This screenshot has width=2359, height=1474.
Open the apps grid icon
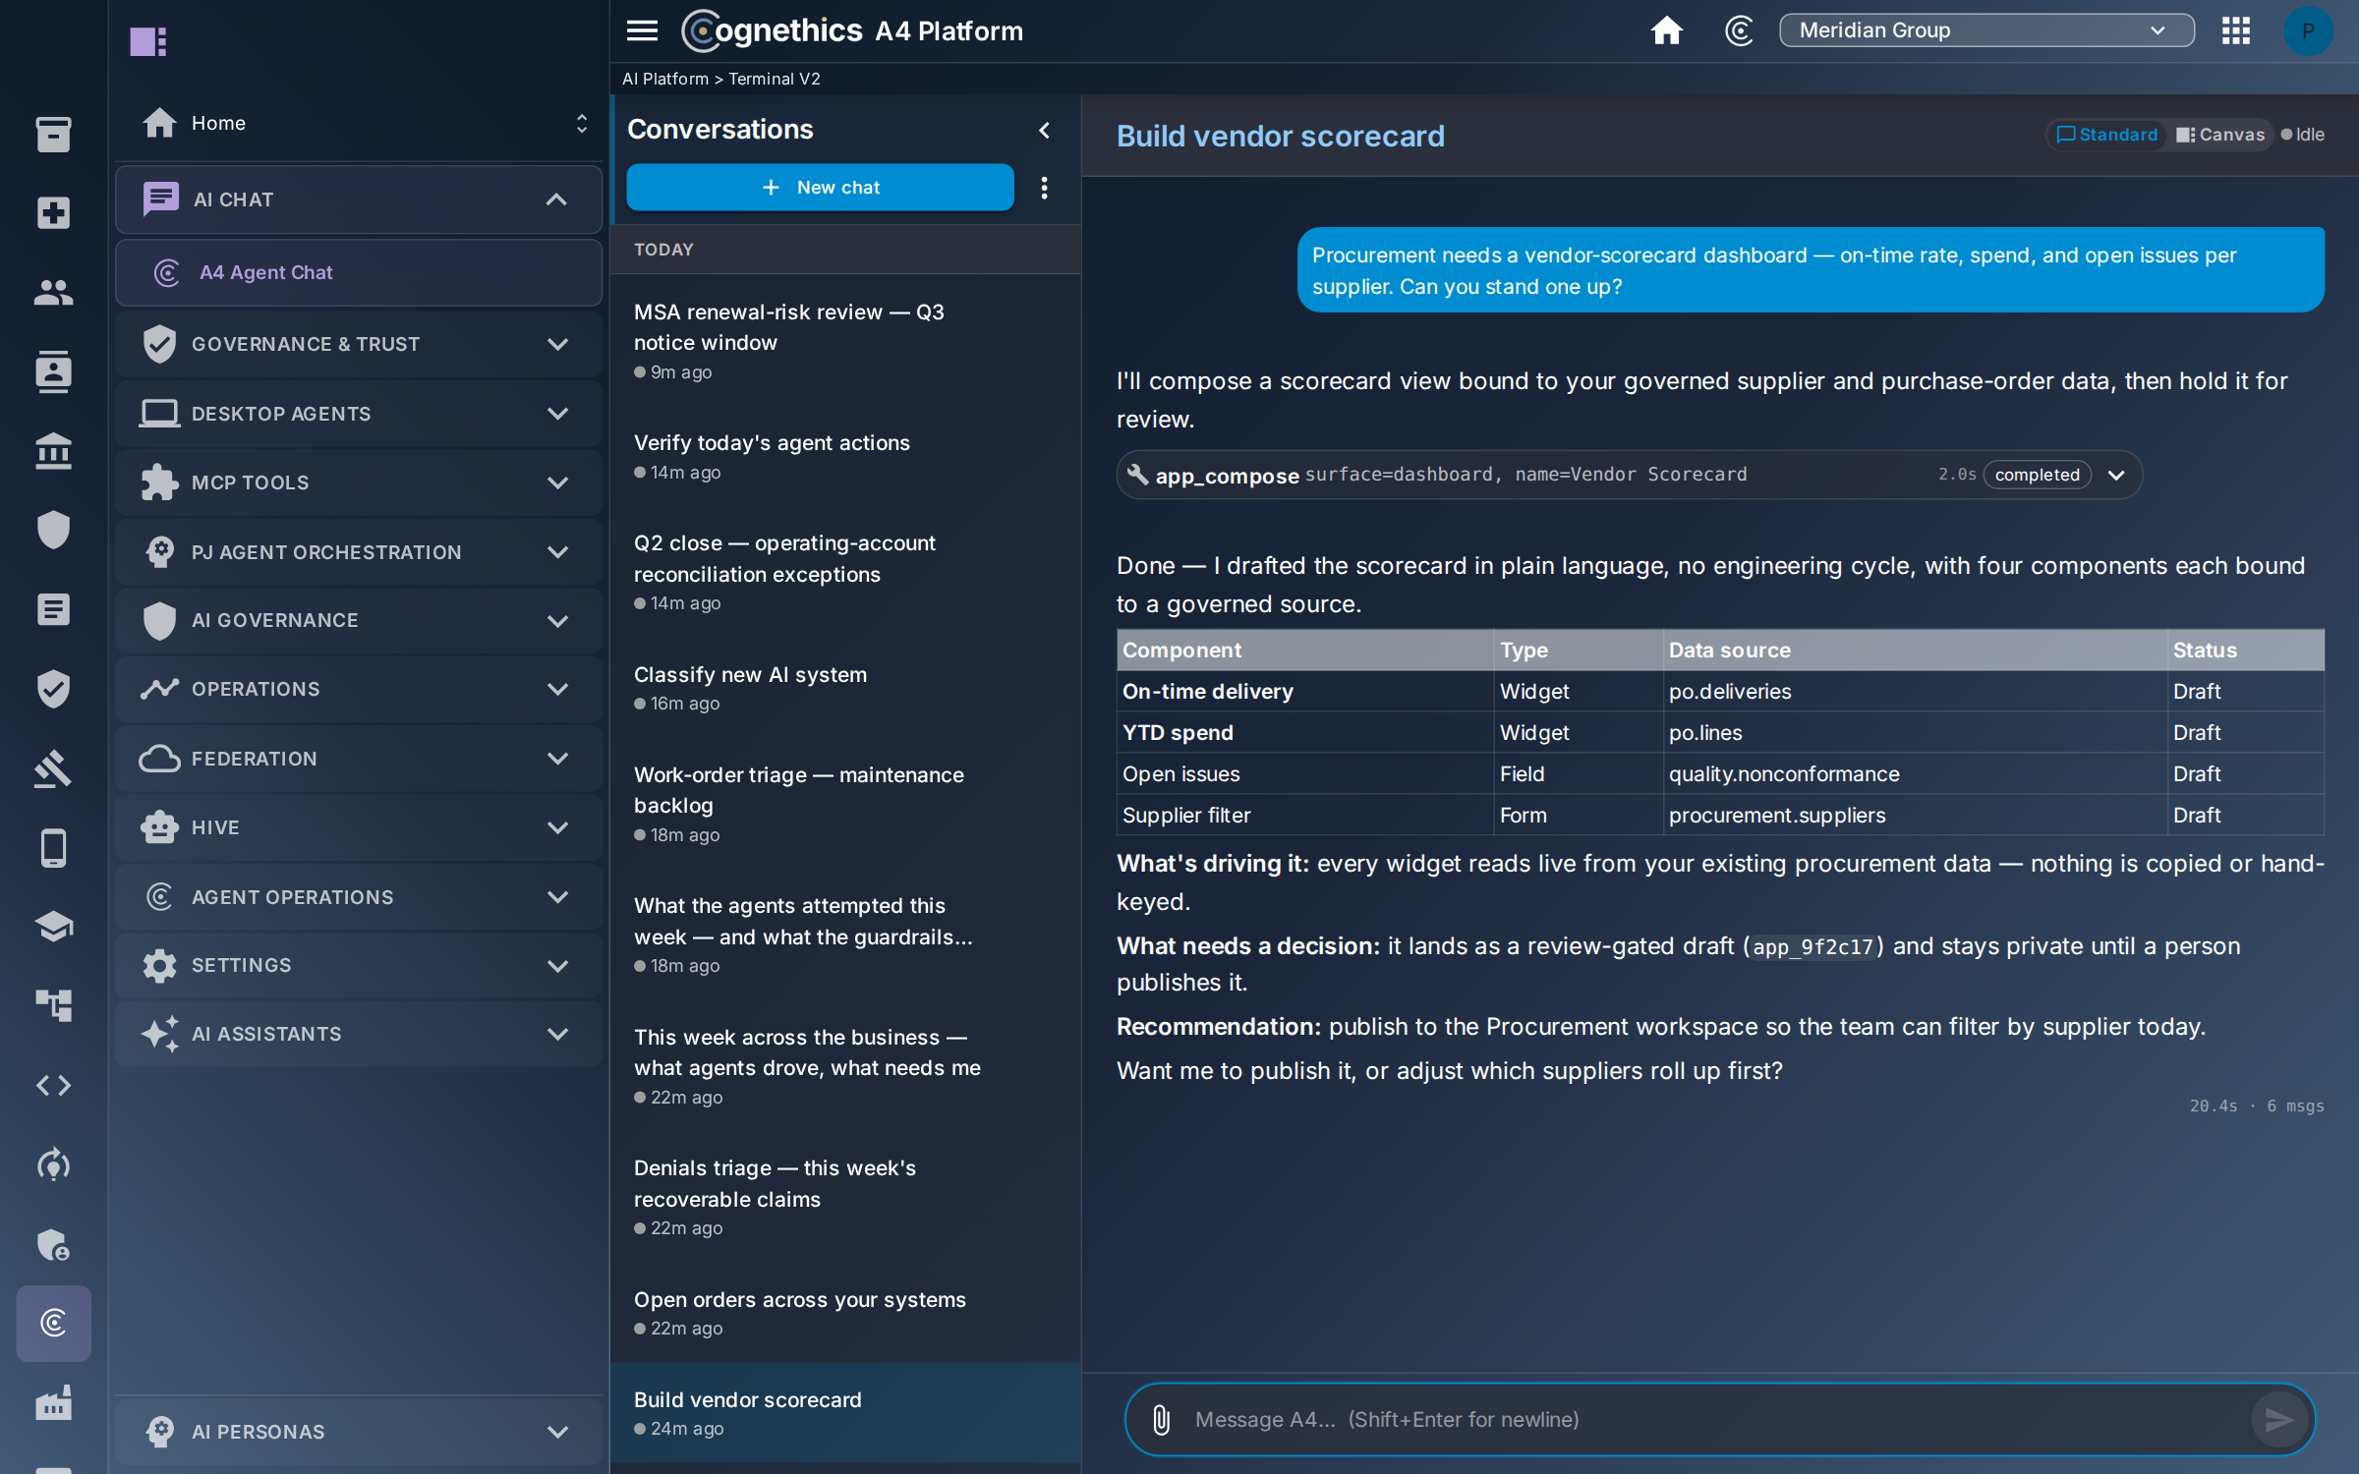click(x=2236, y=30)
